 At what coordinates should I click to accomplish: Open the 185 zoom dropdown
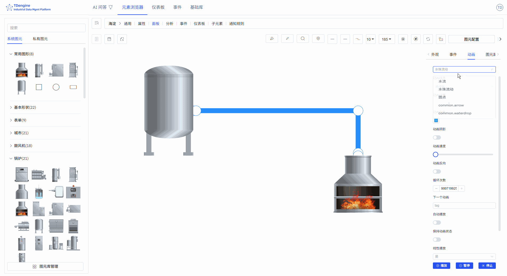click(x=387, y=39)
